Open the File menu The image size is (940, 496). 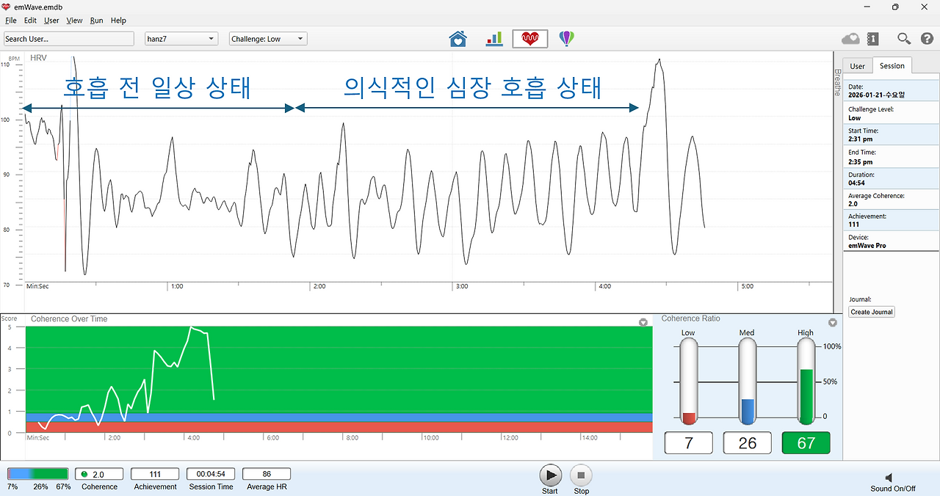click(x=10, y=21)
